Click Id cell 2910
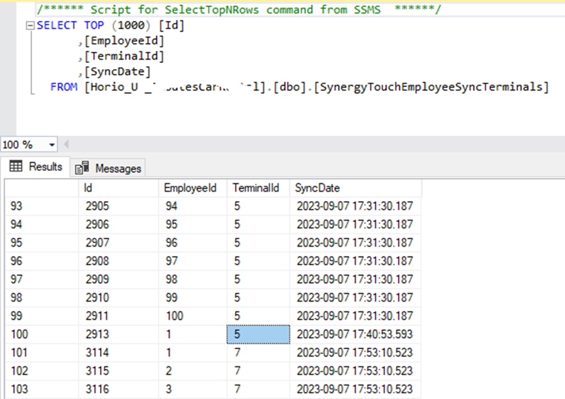This screenshot has height=399, width=565. tap(118, 298)
